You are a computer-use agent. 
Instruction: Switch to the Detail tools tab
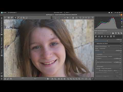99,36
